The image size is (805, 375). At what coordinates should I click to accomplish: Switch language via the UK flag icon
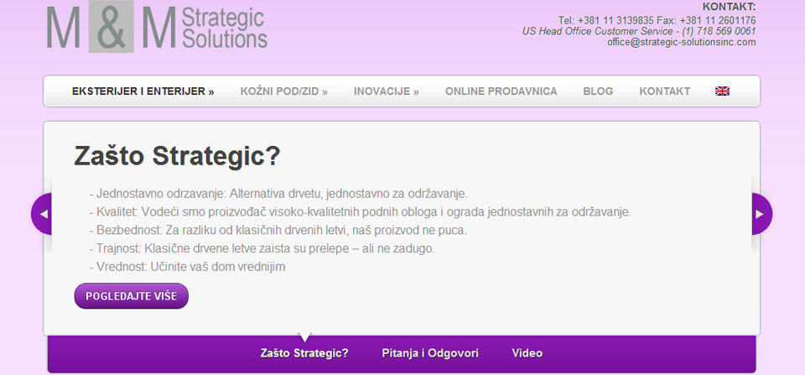click(x=721, y=91)
